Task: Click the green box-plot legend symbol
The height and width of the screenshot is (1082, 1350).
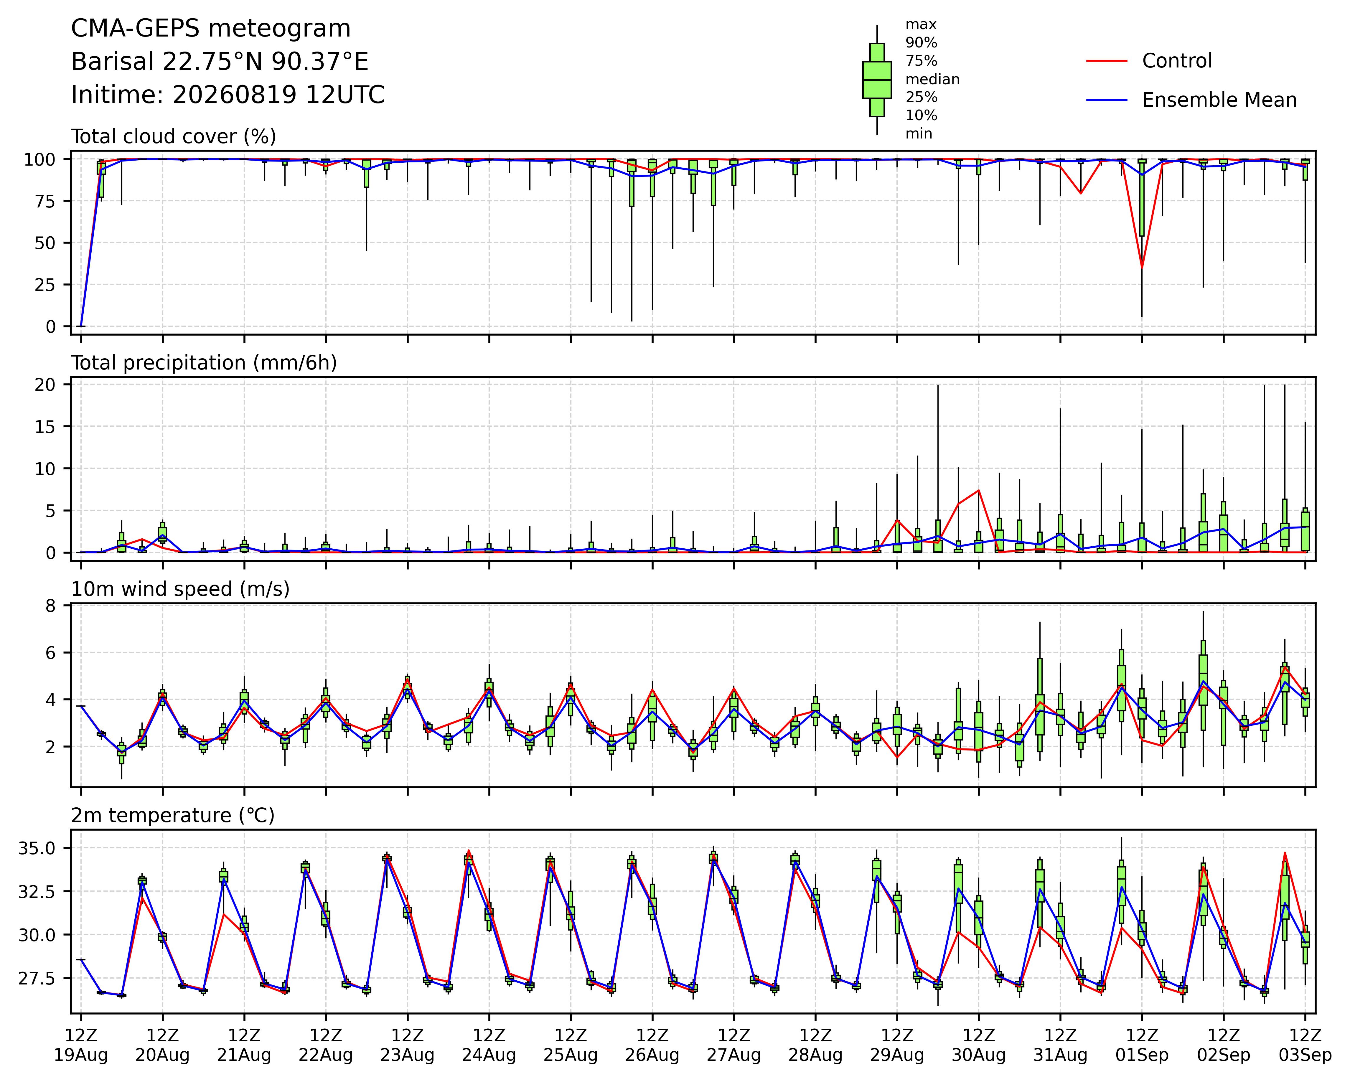Action: pyautogui.click(x=877, y=80)
